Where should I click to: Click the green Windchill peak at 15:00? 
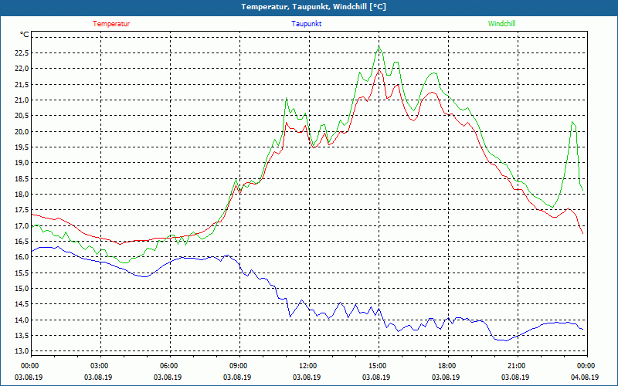[x=379, y=46]
